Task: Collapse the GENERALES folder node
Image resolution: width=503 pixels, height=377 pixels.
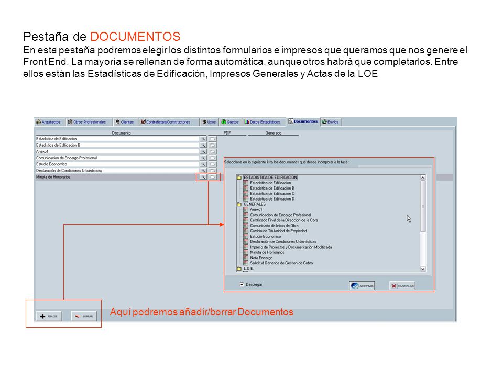Action: (239, 204)
